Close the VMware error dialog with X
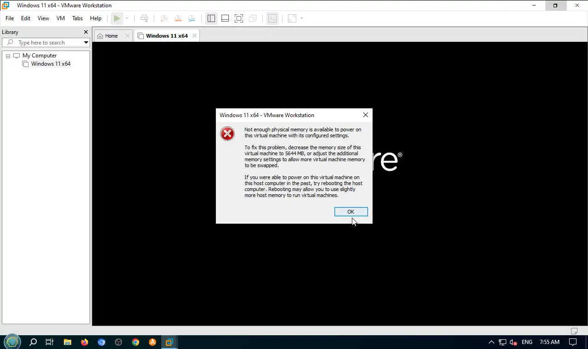Image resolution: width=588 pixels, height=349 pixels. 366,115
